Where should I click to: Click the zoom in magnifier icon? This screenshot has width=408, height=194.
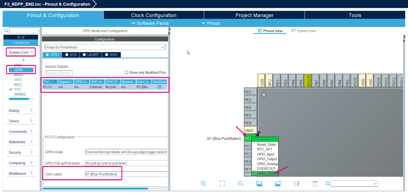tap(203, 184)
